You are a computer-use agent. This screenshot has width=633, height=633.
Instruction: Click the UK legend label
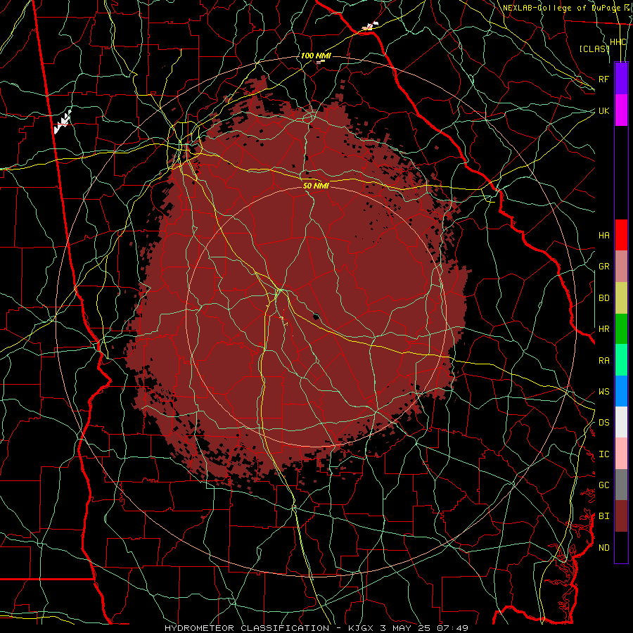tap(603, 110)
